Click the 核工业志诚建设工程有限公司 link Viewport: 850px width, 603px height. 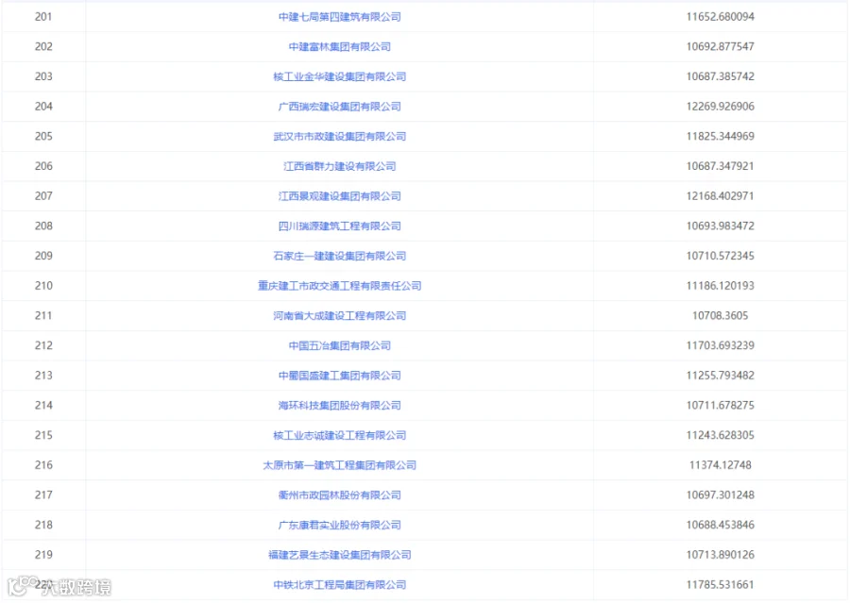click(x=339, y=435)
